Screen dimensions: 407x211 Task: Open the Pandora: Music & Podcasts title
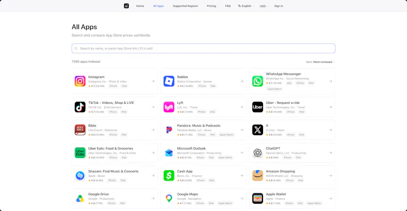(x=198, y=126)
